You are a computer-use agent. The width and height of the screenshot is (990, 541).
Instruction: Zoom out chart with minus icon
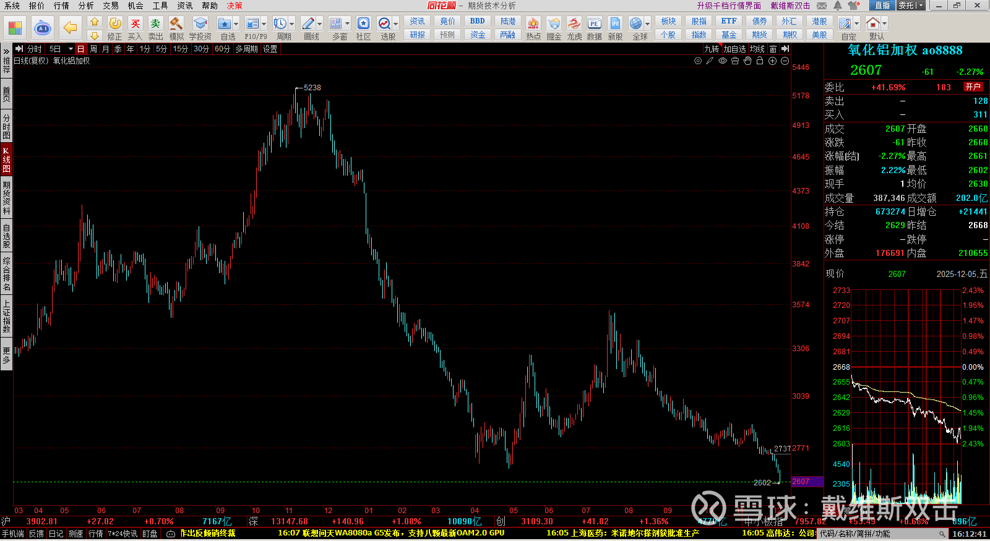[x=785, y=61]
